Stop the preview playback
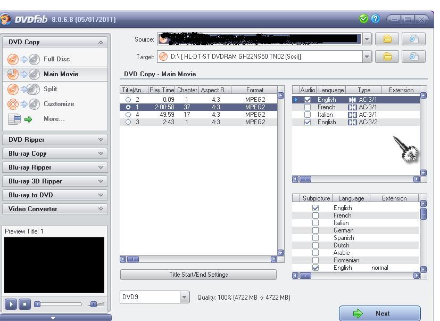Viewport: 440px width, 321px height. (24, 304)
